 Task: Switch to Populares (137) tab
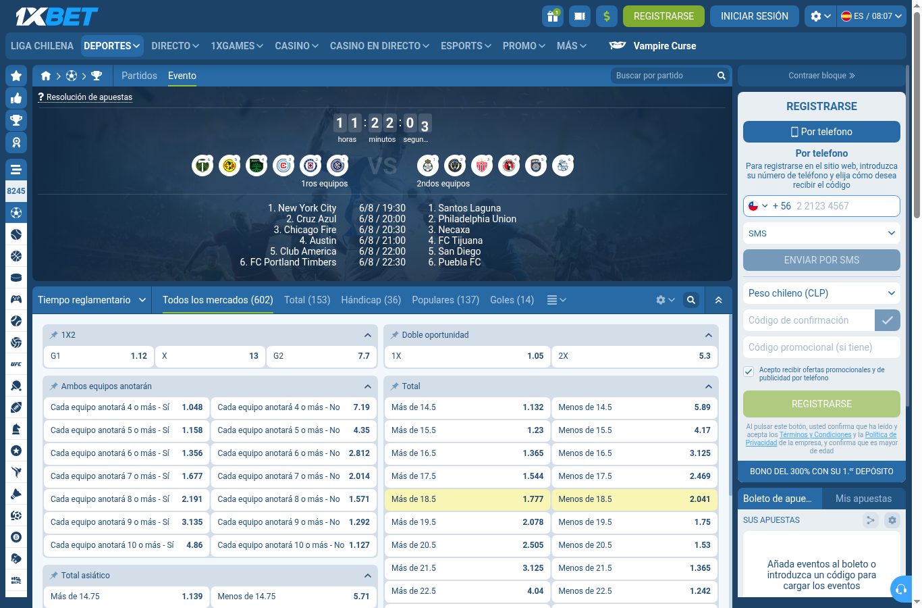[445, 300]
